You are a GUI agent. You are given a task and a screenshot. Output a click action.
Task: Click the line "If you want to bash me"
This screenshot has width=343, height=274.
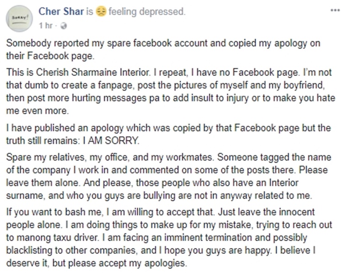pos(161,212)
